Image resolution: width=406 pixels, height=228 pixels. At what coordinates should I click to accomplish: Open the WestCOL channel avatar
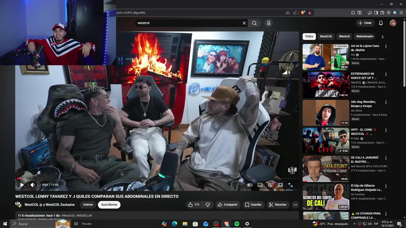point(19,205)
